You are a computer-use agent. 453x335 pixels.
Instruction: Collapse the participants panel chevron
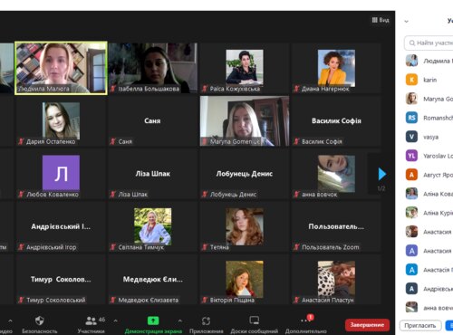(x=407, y=22)
